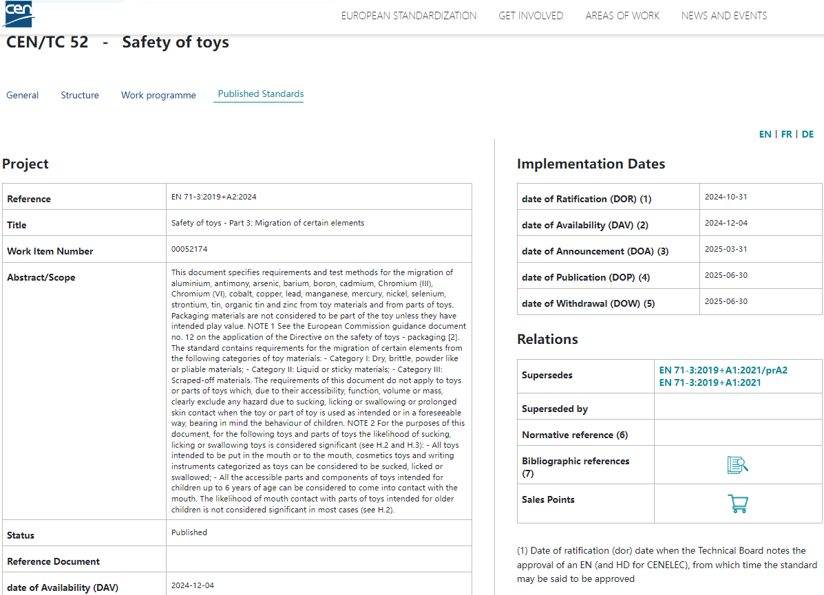
Task: Click the CEN logo in header
Action: [x=18, y=14]
